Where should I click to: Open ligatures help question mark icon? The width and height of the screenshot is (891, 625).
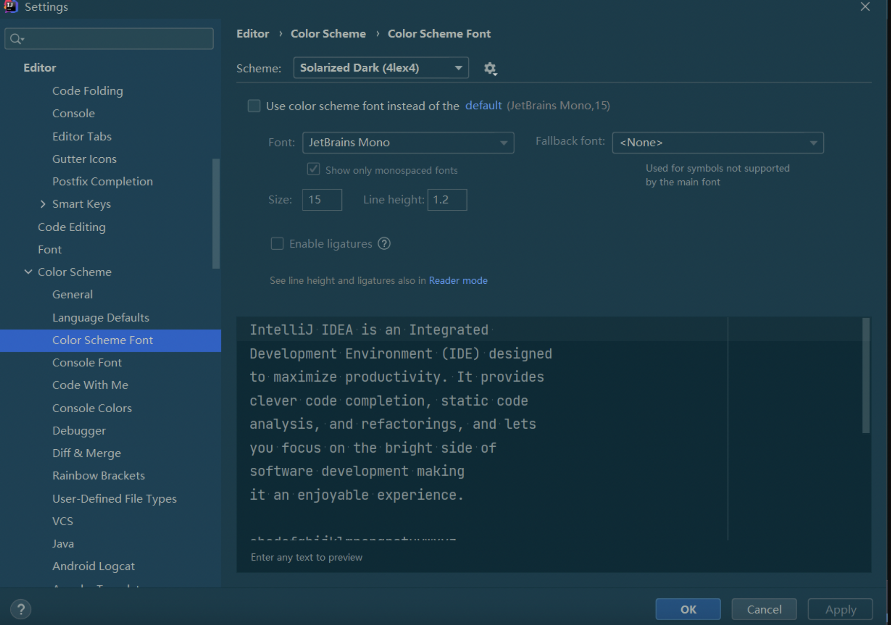pyautogui.click(x=384, y=244)
